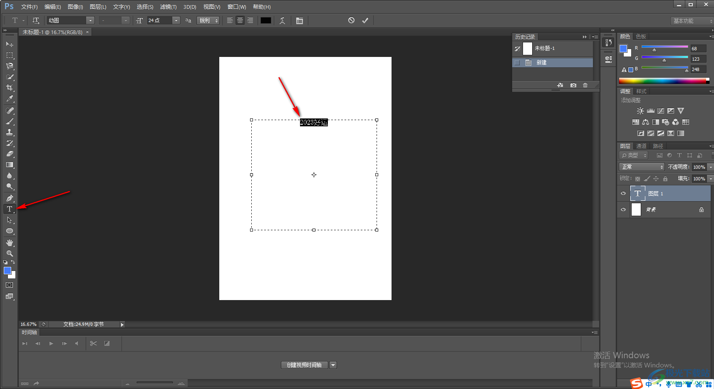The height and width of the screenshot is (389, 714).
Task: Choose the Zoom tool in toolbox
Action: point(10,254)
